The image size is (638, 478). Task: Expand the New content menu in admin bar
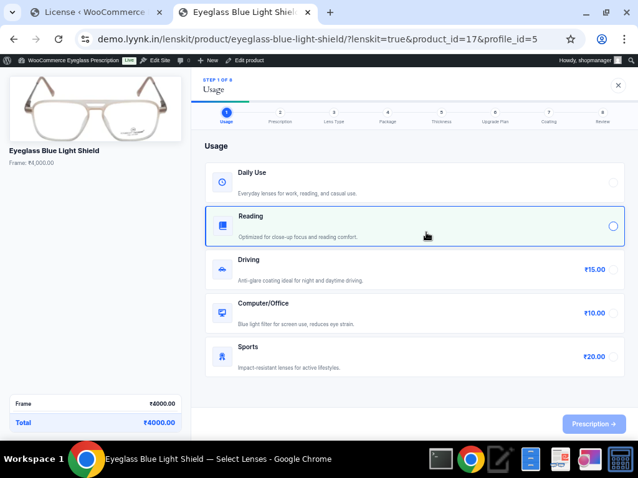[x=208, y=60]
